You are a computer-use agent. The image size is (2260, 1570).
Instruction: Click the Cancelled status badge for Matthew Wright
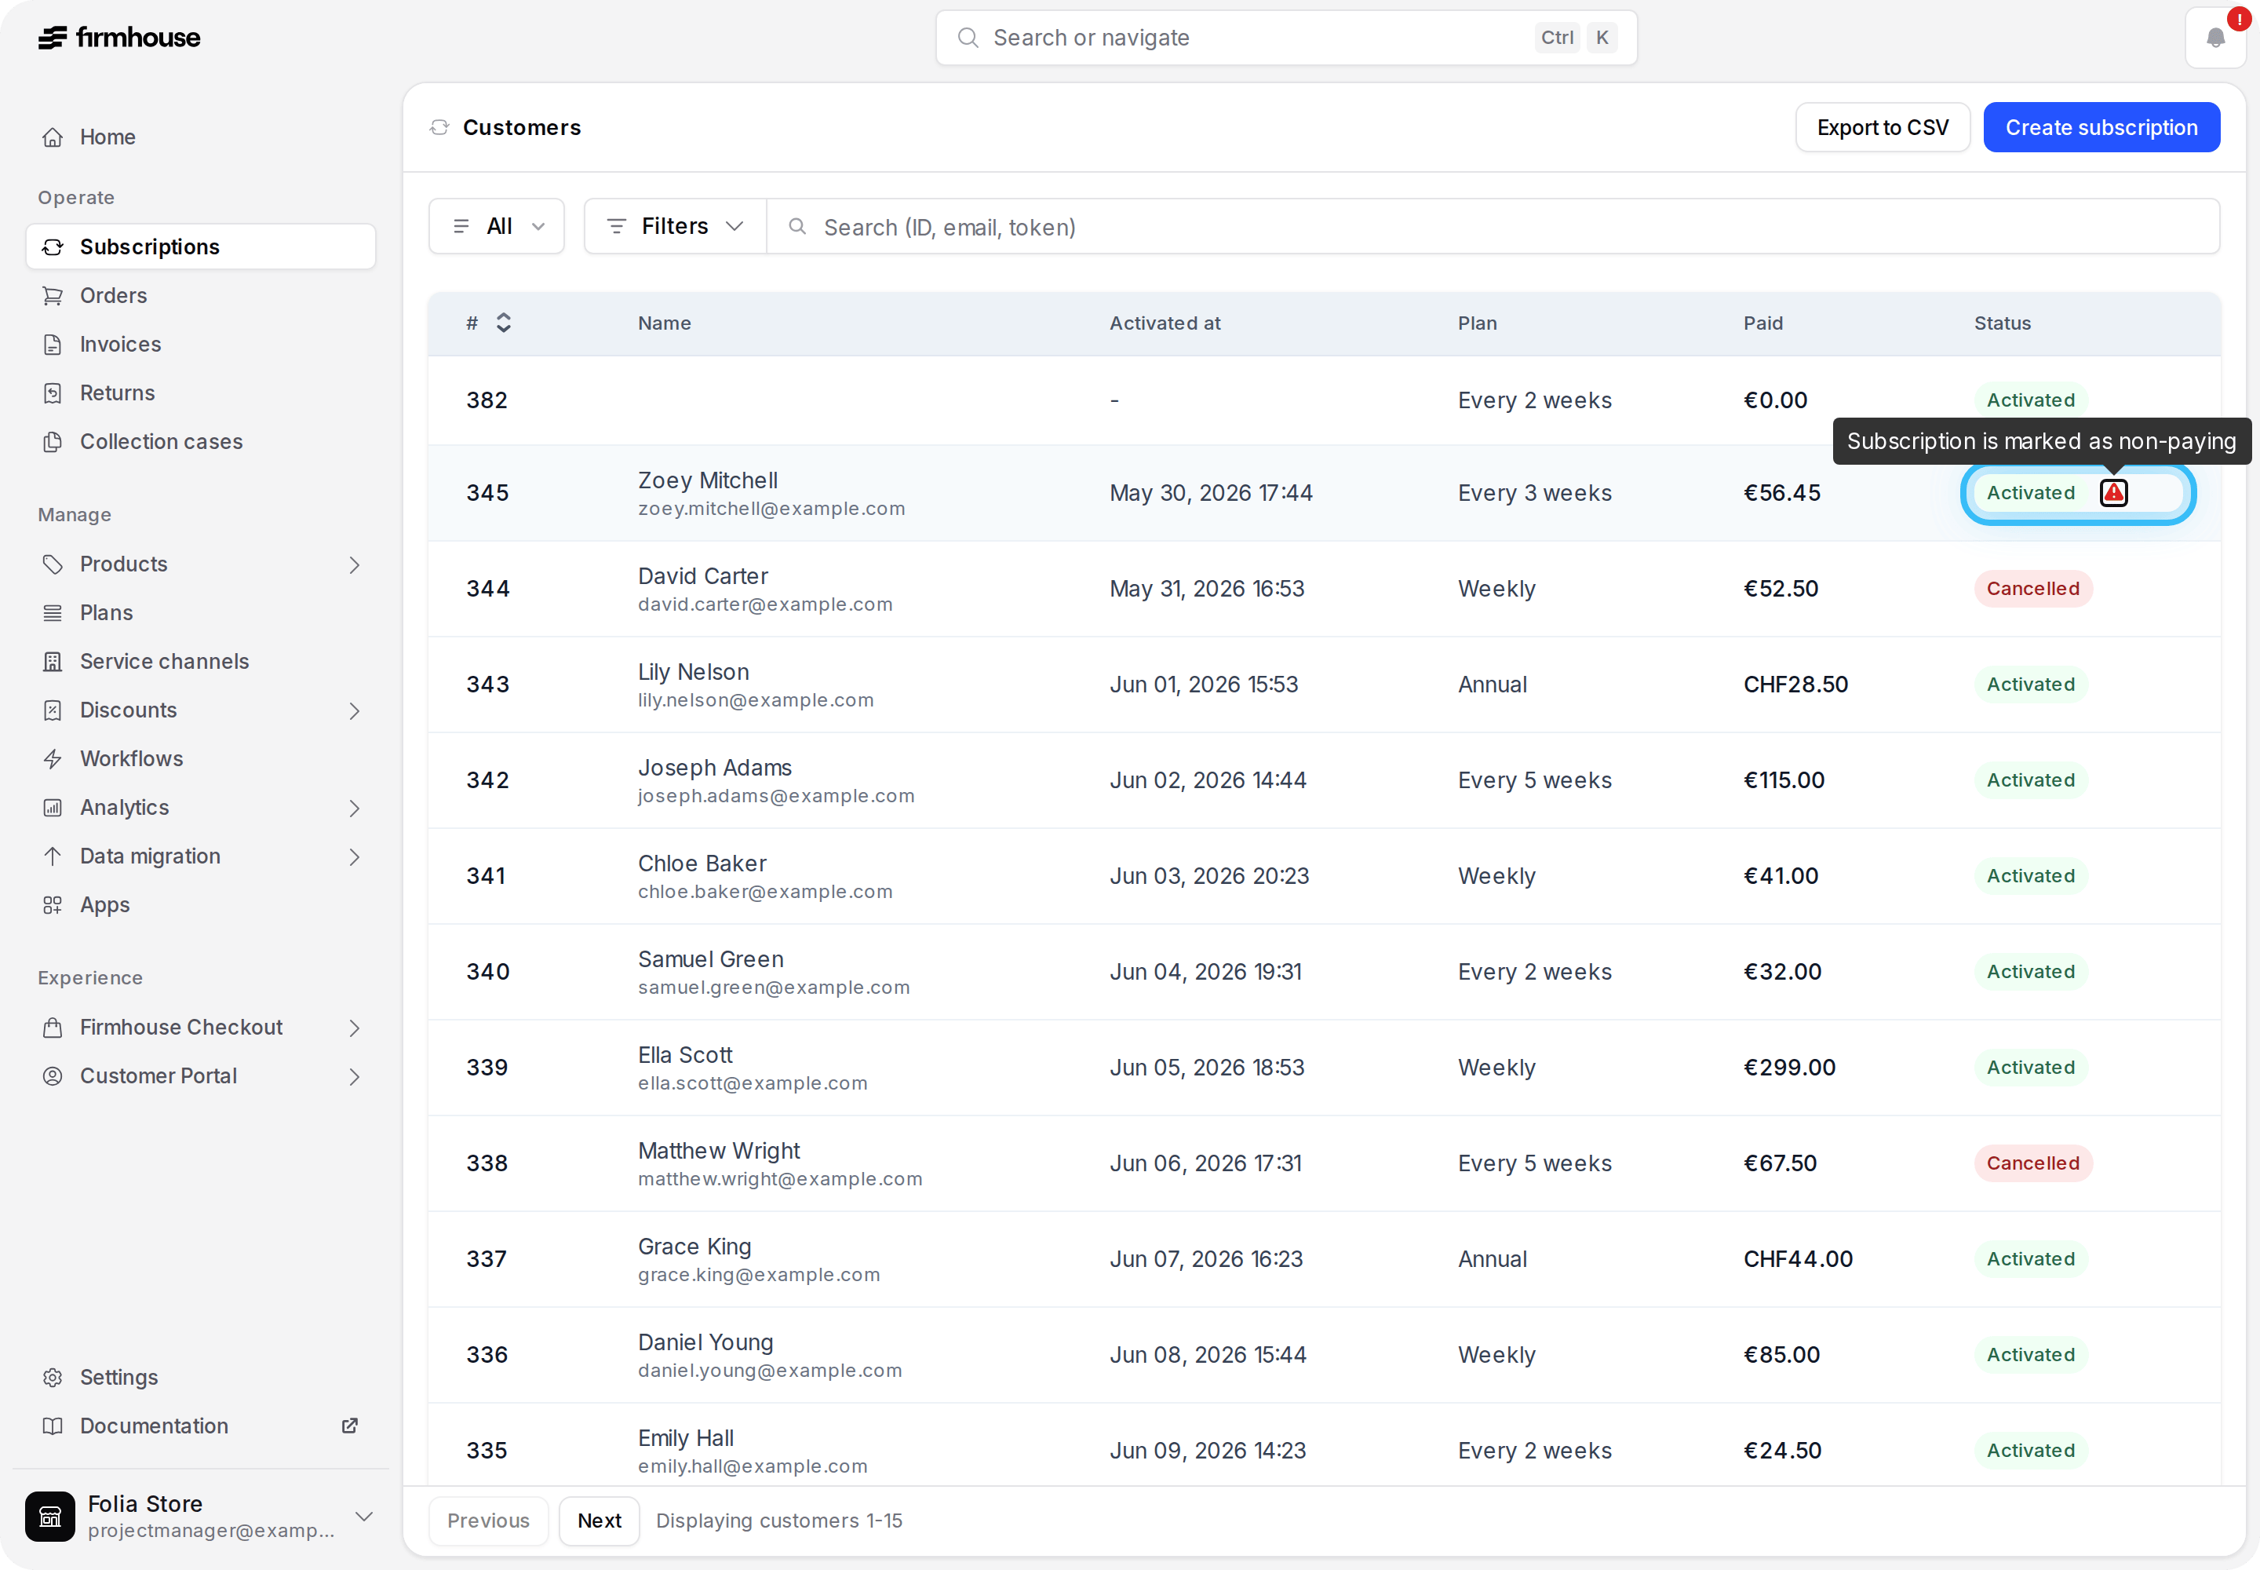(x=2032, y=1163)
